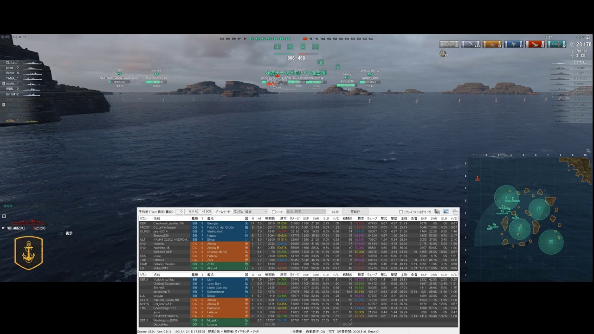Select the YAMATO2202_ANDROM row
This screenshot has width=594, height=334.
tap(298, 239)
